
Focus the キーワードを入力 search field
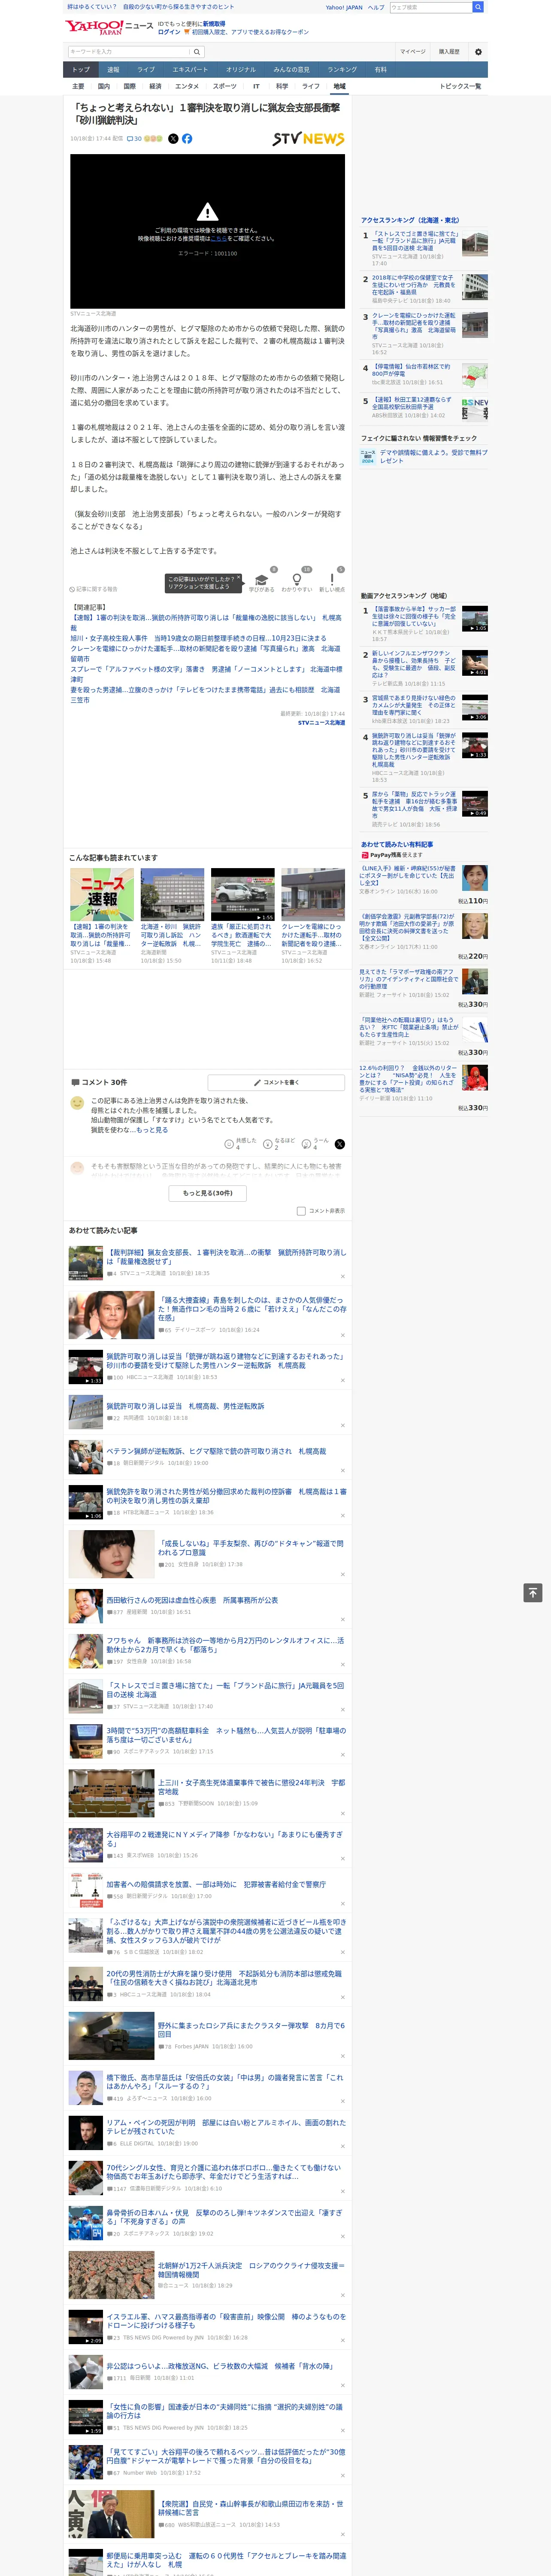[x=129, y=52]
